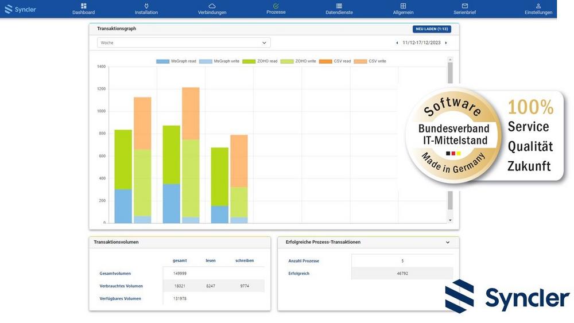Open the Serienbrief envelope icon
The width and height of the screenshot is (574, 323).
[x=465, y=6]
